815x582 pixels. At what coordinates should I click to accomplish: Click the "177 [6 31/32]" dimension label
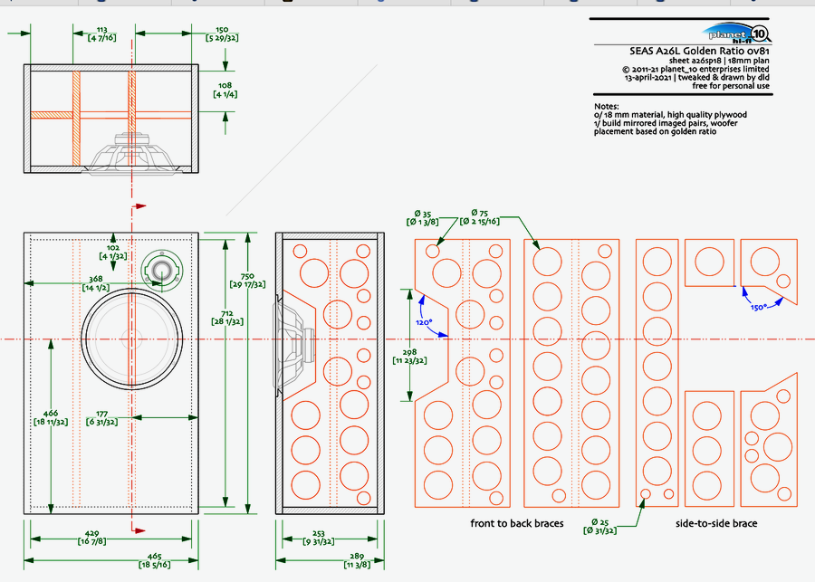[x=101, y=418]
